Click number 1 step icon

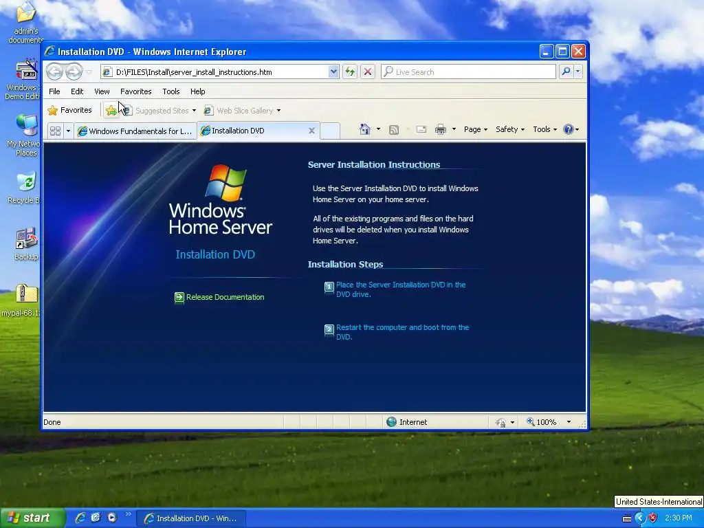click(x=329, y=287)
